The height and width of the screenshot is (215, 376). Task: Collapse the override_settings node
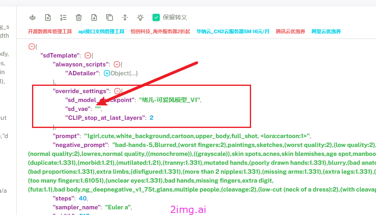pos(117,91)
